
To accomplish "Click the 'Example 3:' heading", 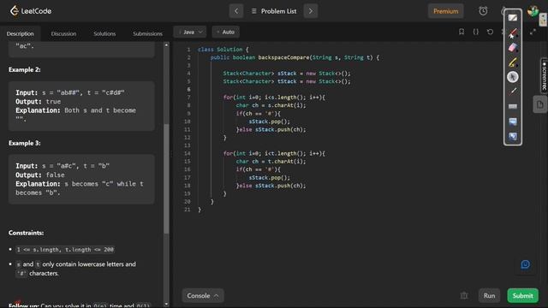I will tap(25, 143).
